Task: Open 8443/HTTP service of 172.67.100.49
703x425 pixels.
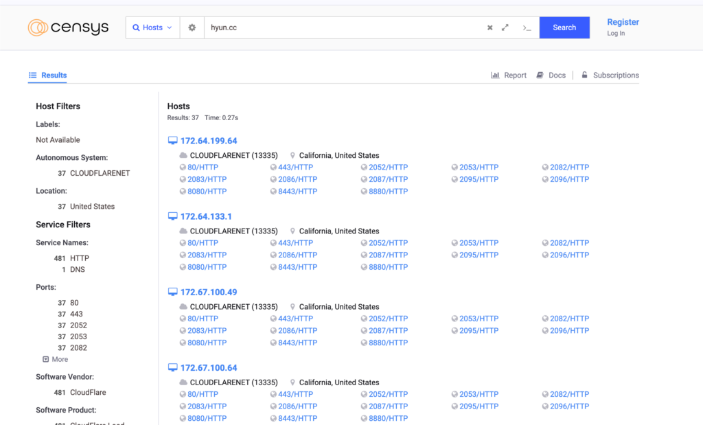Action: 298,343
